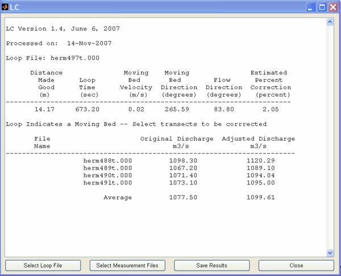Click the Flow Direction column header
The height and width of the screenshot is (276, 341).
coord(224,87)
